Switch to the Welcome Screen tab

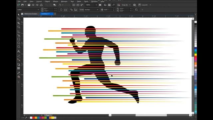(31, 14)
